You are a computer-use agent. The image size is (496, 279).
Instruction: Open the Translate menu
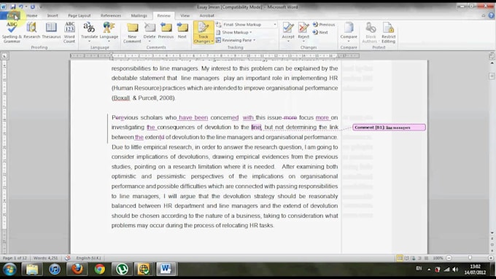point(89,33)
